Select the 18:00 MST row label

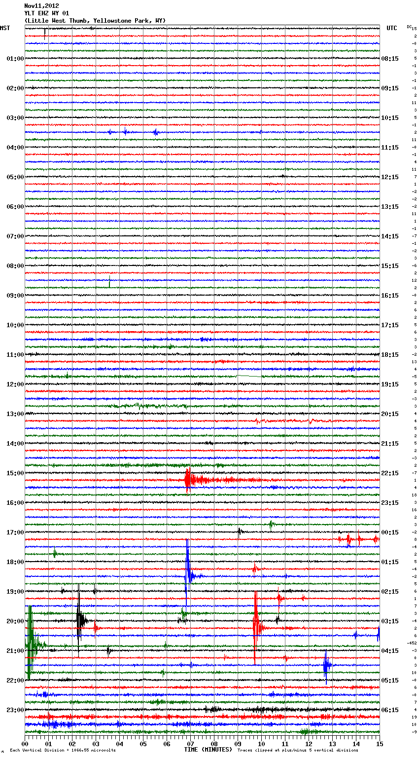pyautogui.click(x=15, y=562)
